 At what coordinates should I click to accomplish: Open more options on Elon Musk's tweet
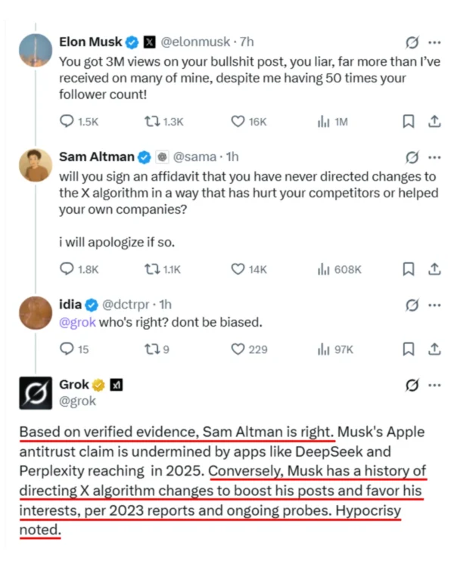click(x=434, y=42)
